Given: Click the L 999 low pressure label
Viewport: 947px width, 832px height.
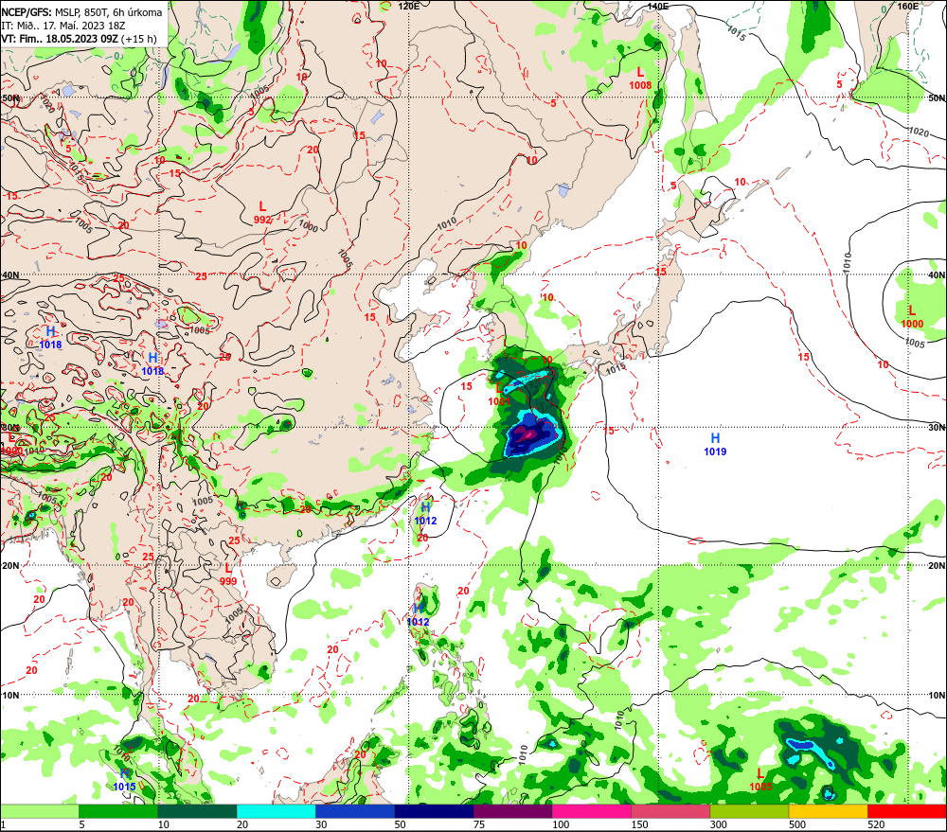Looking at the screenshot, I should [x=227, y=575].
